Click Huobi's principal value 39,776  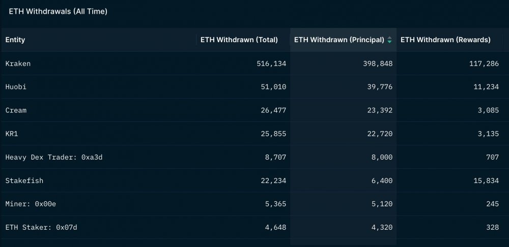coord(380,87)
